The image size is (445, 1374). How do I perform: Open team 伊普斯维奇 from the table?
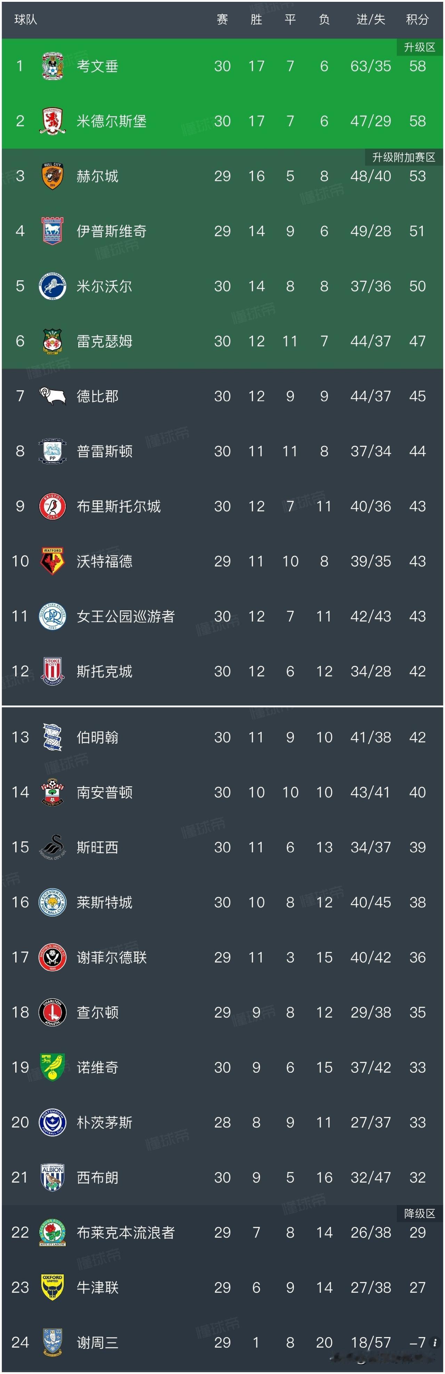222,231
